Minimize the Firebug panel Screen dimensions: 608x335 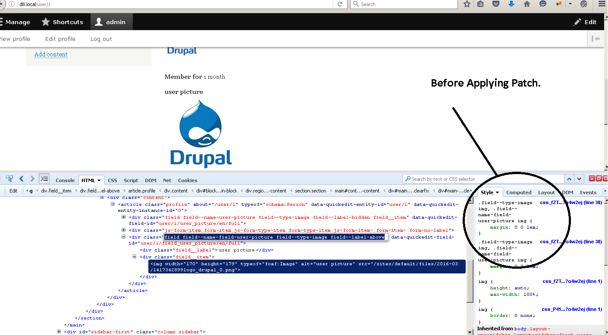click(592, 178)
